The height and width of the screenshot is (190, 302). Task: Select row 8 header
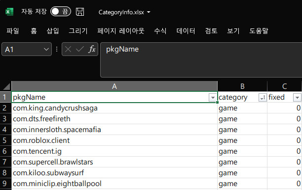pyautogui.click(x=5, y=173)
